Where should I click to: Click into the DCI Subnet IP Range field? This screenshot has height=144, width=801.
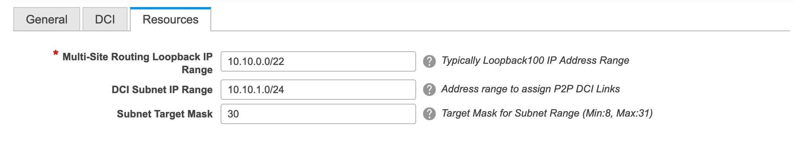[318, 90]
